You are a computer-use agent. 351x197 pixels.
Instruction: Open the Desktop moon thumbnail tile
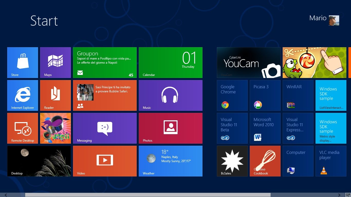39,161
